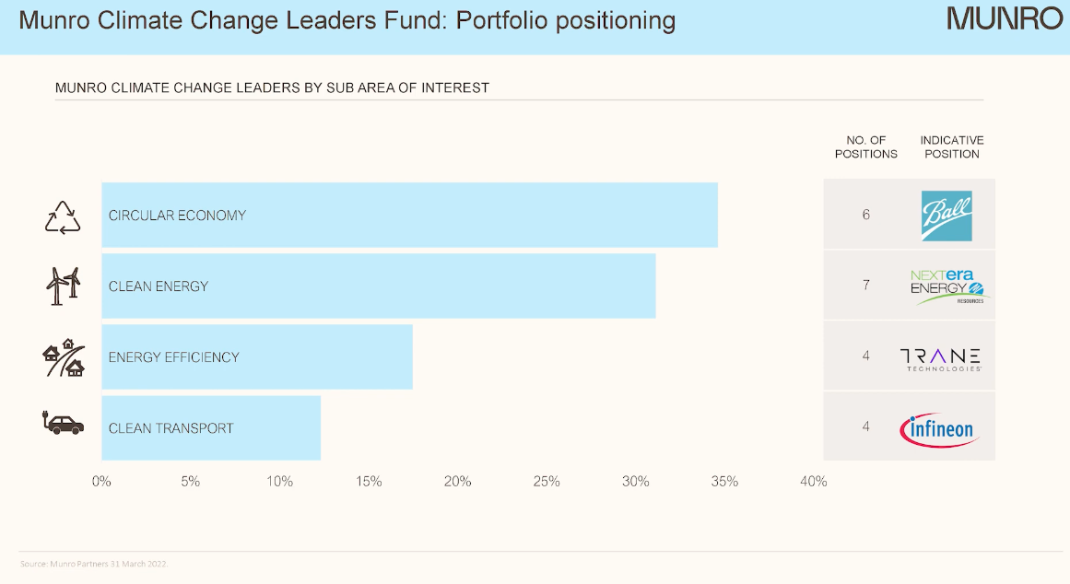Select the Clean Transport bar

pos(210,428)
